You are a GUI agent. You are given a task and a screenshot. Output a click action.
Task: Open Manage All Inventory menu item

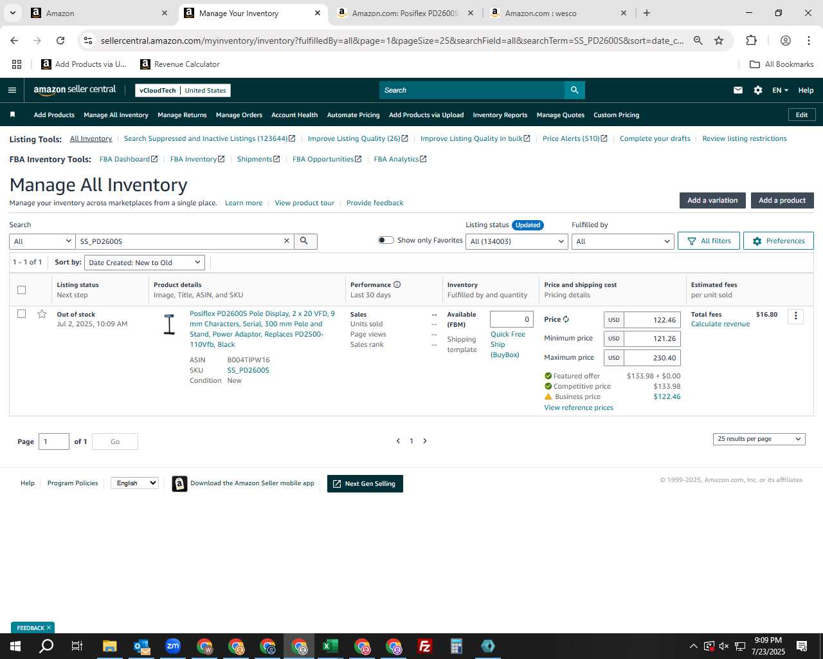(x=116, y=115)
